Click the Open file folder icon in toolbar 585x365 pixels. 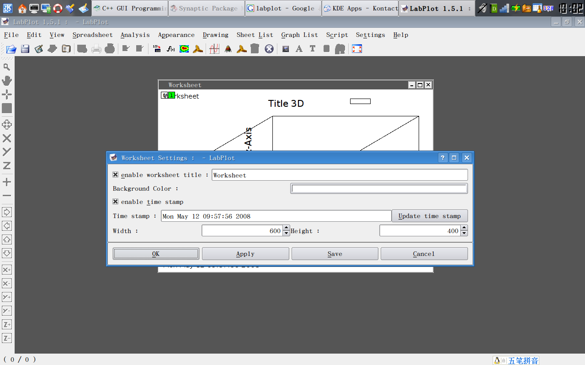click(11, 49)
